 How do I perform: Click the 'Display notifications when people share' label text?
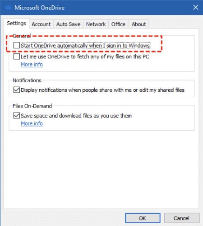(x=102, y=90)
